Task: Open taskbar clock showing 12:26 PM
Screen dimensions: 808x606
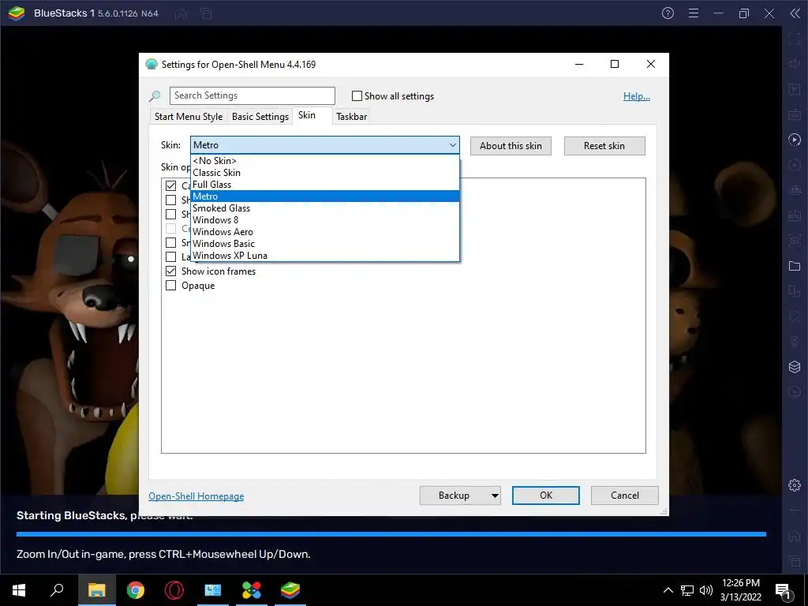Action: click(740, 590)
